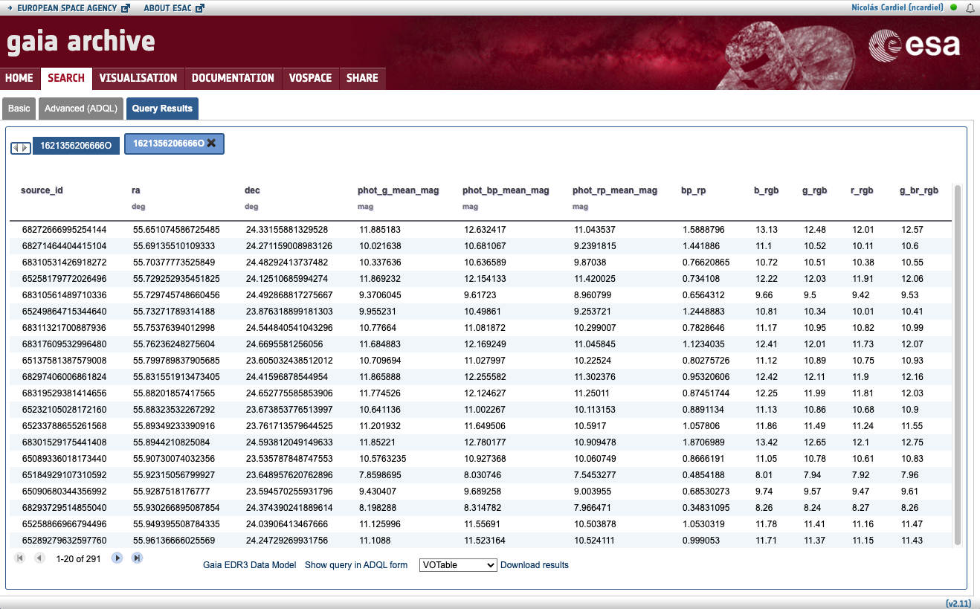The width and height of the screenshot is (980, 609).
Task: Click source_id 65184929107310592 cell
Action: click(x=65, y=475)
